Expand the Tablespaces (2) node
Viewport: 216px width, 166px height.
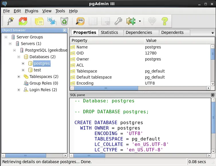pos(19,77)
